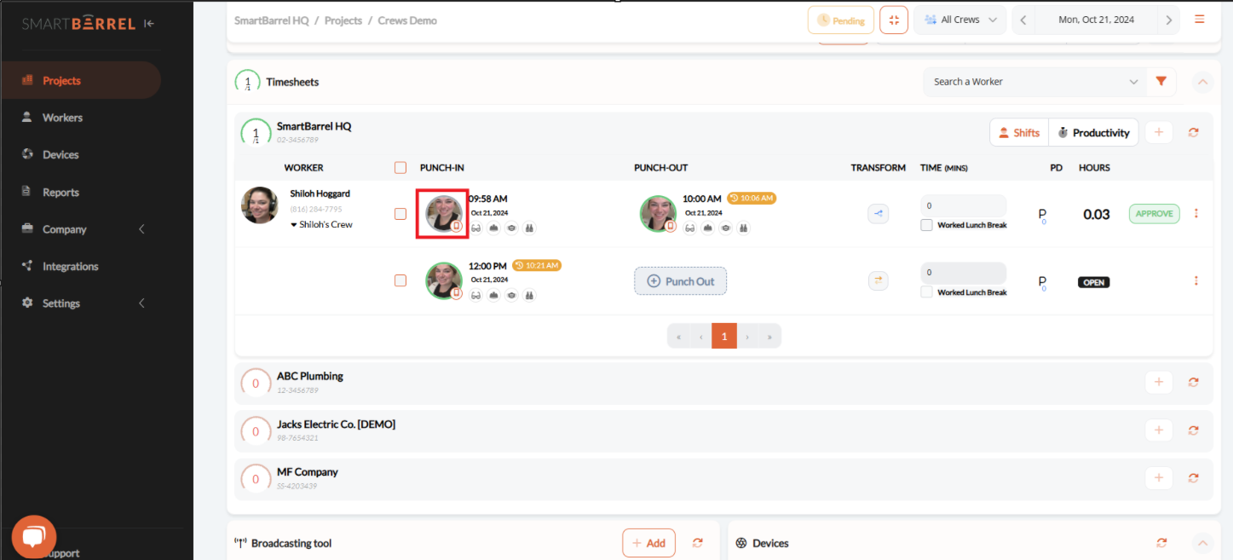The height and width of the screenshot is (560, 1233).
Task: Expand the Search a Worker dropdown
Action: click(x=1133, y=82)
